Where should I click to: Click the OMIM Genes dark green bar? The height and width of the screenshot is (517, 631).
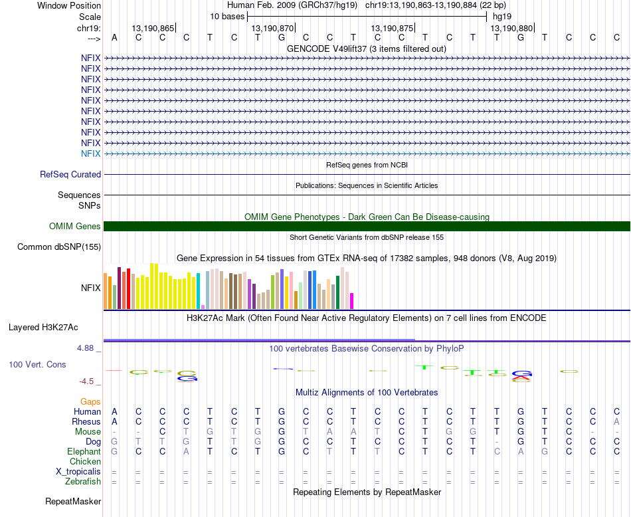coord(367,227)
